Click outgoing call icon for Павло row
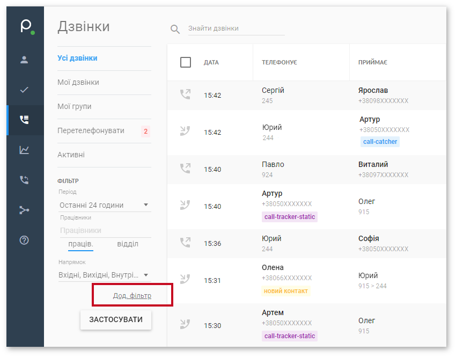The height and width of the screenshot is (357, 456). [185, 168]
